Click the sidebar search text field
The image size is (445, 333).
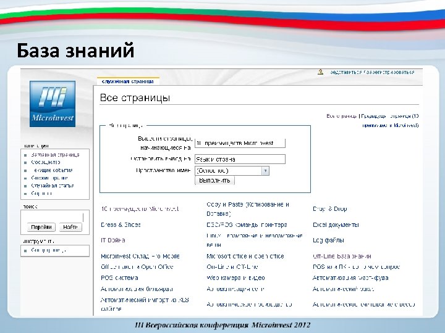pos(53,217)
